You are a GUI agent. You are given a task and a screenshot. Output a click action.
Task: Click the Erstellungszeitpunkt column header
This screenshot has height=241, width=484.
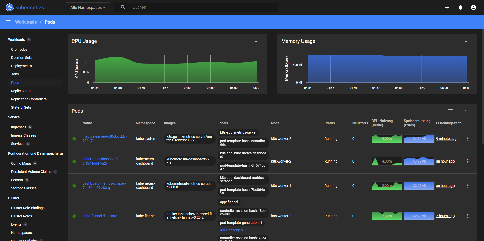click(449, 123)
